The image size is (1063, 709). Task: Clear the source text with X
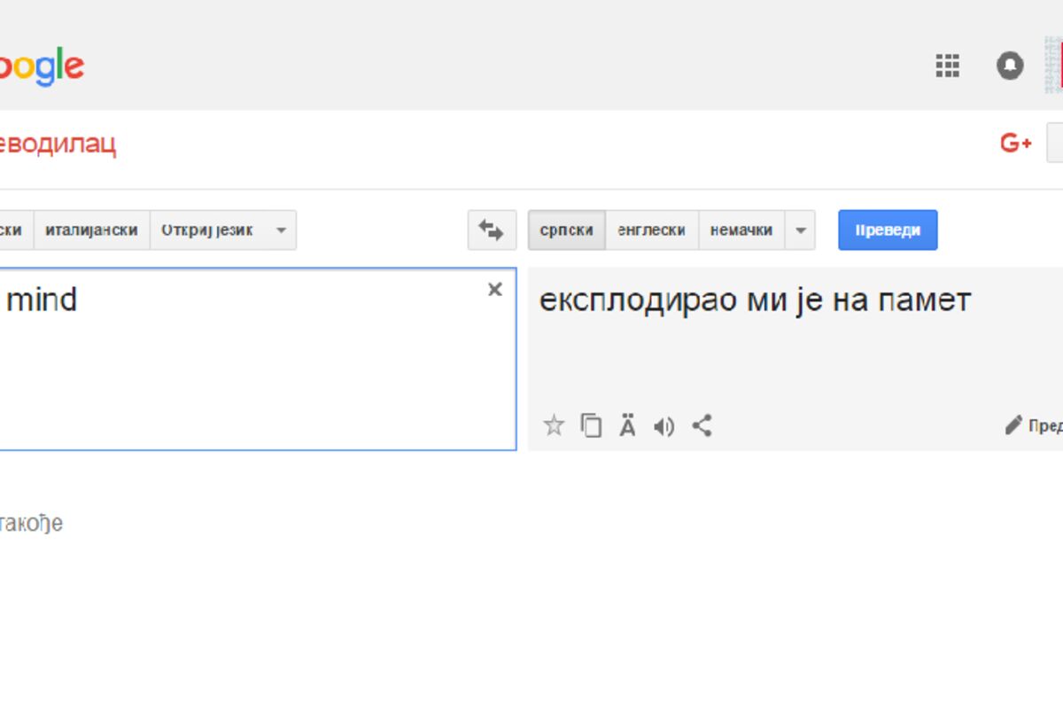tap(495, 290)
